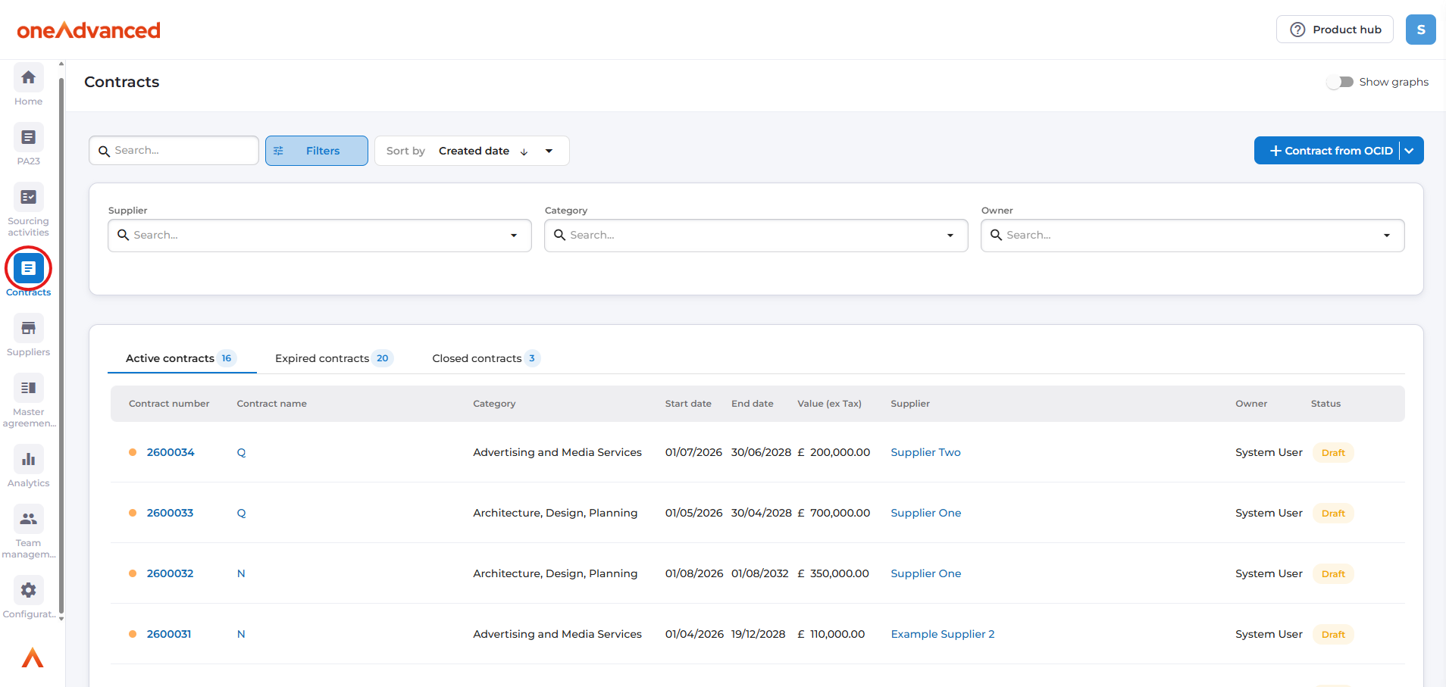Click the Product hub button
Screen dimensions: 1446x687
point(1335,30)
